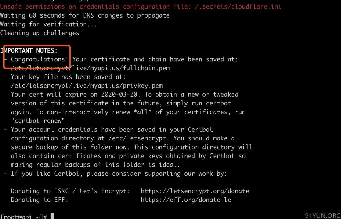The height and width of the screenshot is (219, 341).
Task: Click the IMPORTANT NOTES heading
Action: 29,50
